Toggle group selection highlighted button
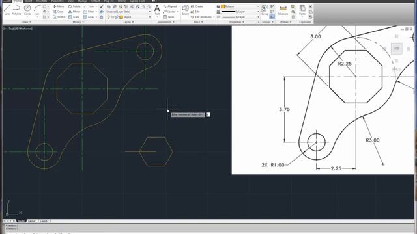 click(272, 17)
